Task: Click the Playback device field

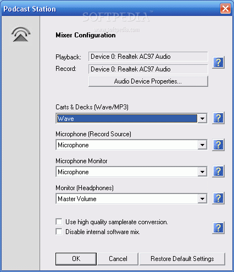Action: pyautogui.click(x=148, y=57)
